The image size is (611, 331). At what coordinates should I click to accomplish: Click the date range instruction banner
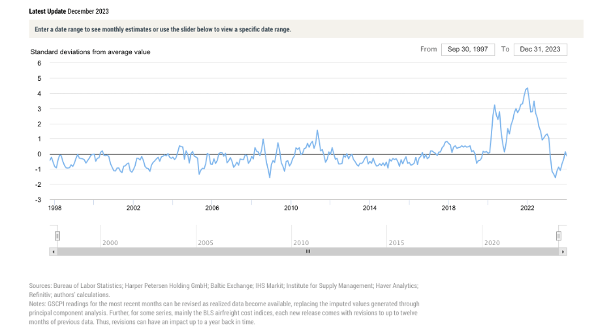click(x=305, y=29)
